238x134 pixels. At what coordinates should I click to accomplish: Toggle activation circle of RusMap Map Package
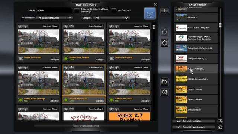tap(66, 100)
